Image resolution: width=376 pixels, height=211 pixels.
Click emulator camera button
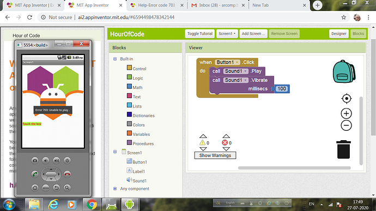pos(35,160)
